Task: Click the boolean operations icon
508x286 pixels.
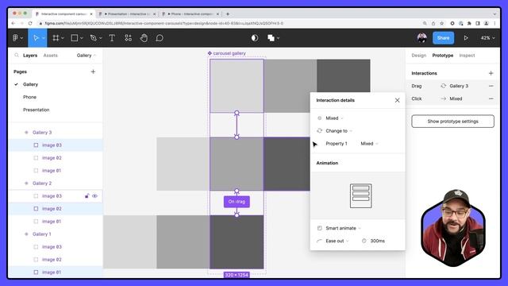Action: 271,38
